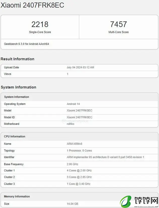Select the CPU name ARM ARMv8

coord(74,144)
